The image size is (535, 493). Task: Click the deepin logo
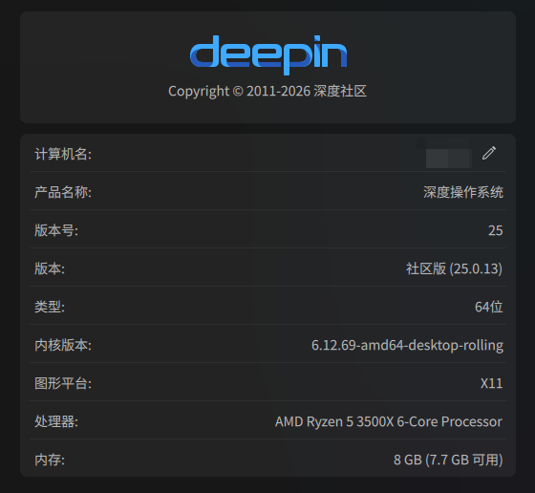268,54
